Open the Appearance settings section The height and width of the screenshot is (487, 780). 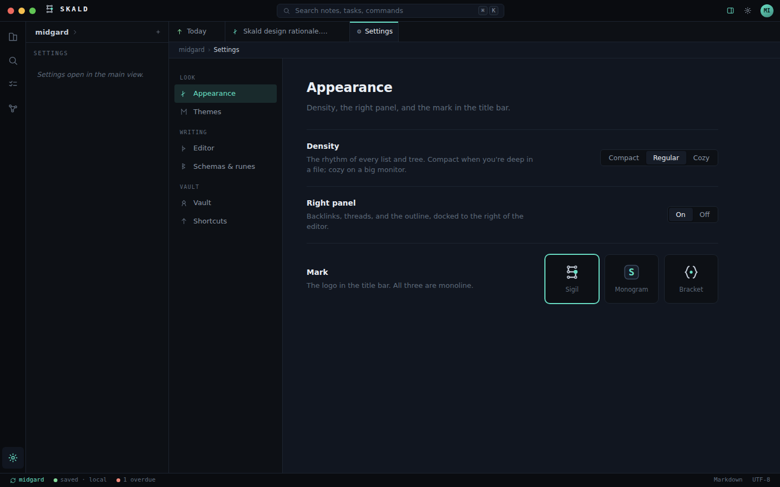tap(225, 94)
